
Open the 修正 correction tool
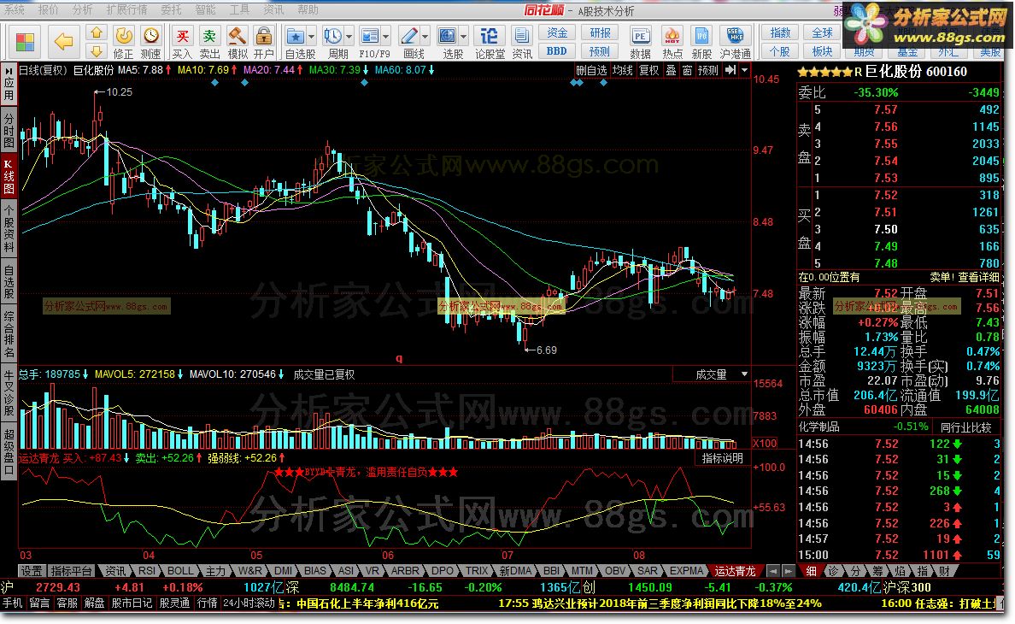tap(123, 42)
